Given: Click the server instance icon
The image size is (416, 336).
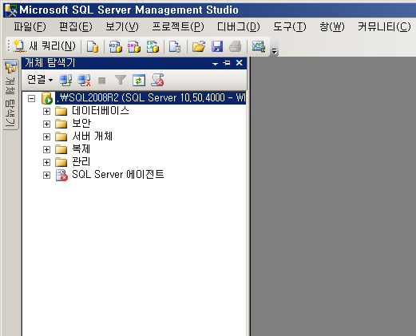Looking at the screenshot, I should [47, 98].
